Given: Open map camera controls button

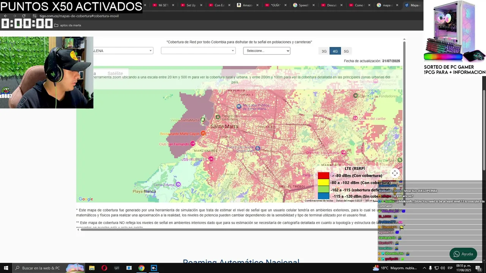Looking at the screenshot, I should pyautogui.click(x=395, y=173).
